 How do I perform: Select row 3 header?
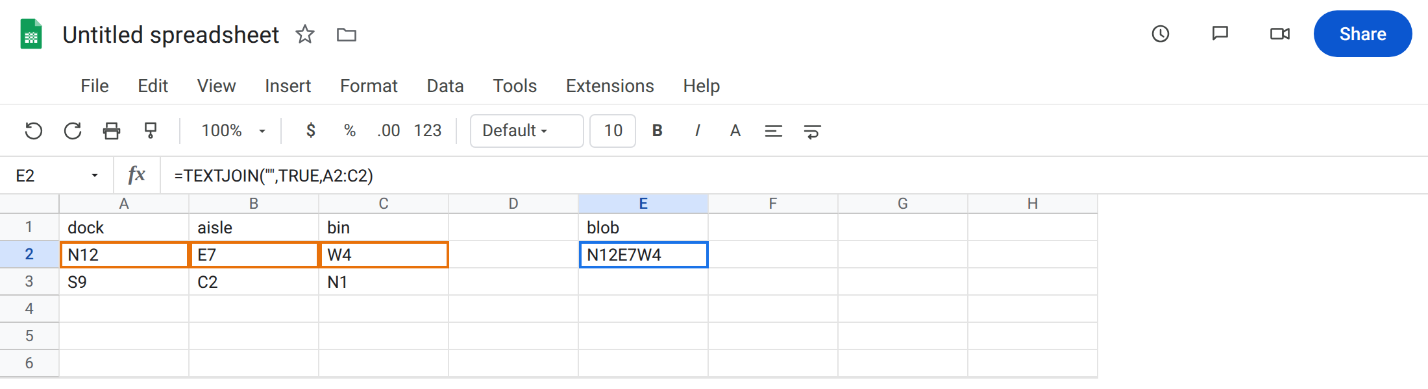pos(29,281)
